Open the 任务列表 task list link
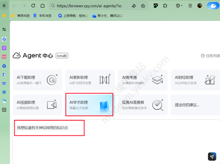 (211, 56)
